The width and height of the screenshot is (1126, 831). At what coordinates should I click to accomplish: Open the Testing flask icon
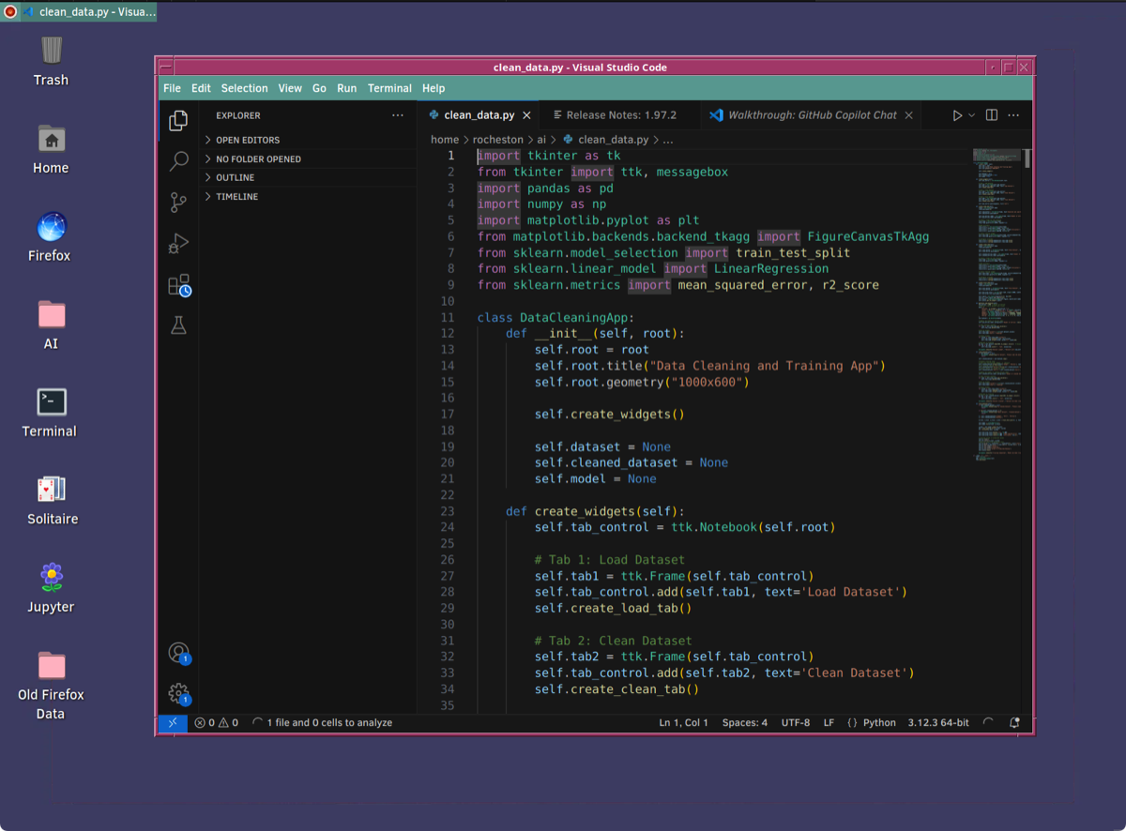(x=178, y=325)
